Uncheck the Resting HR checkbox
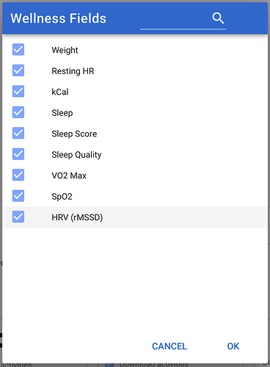 click(18, 70)
